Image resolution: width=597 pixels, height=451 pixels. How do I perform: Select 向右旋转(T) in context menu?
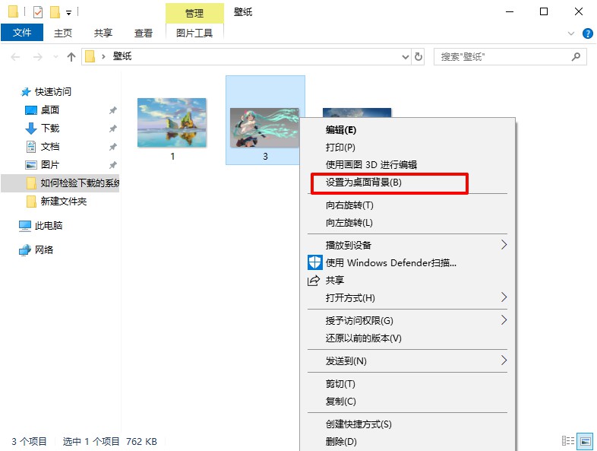[x=349, y=205]
